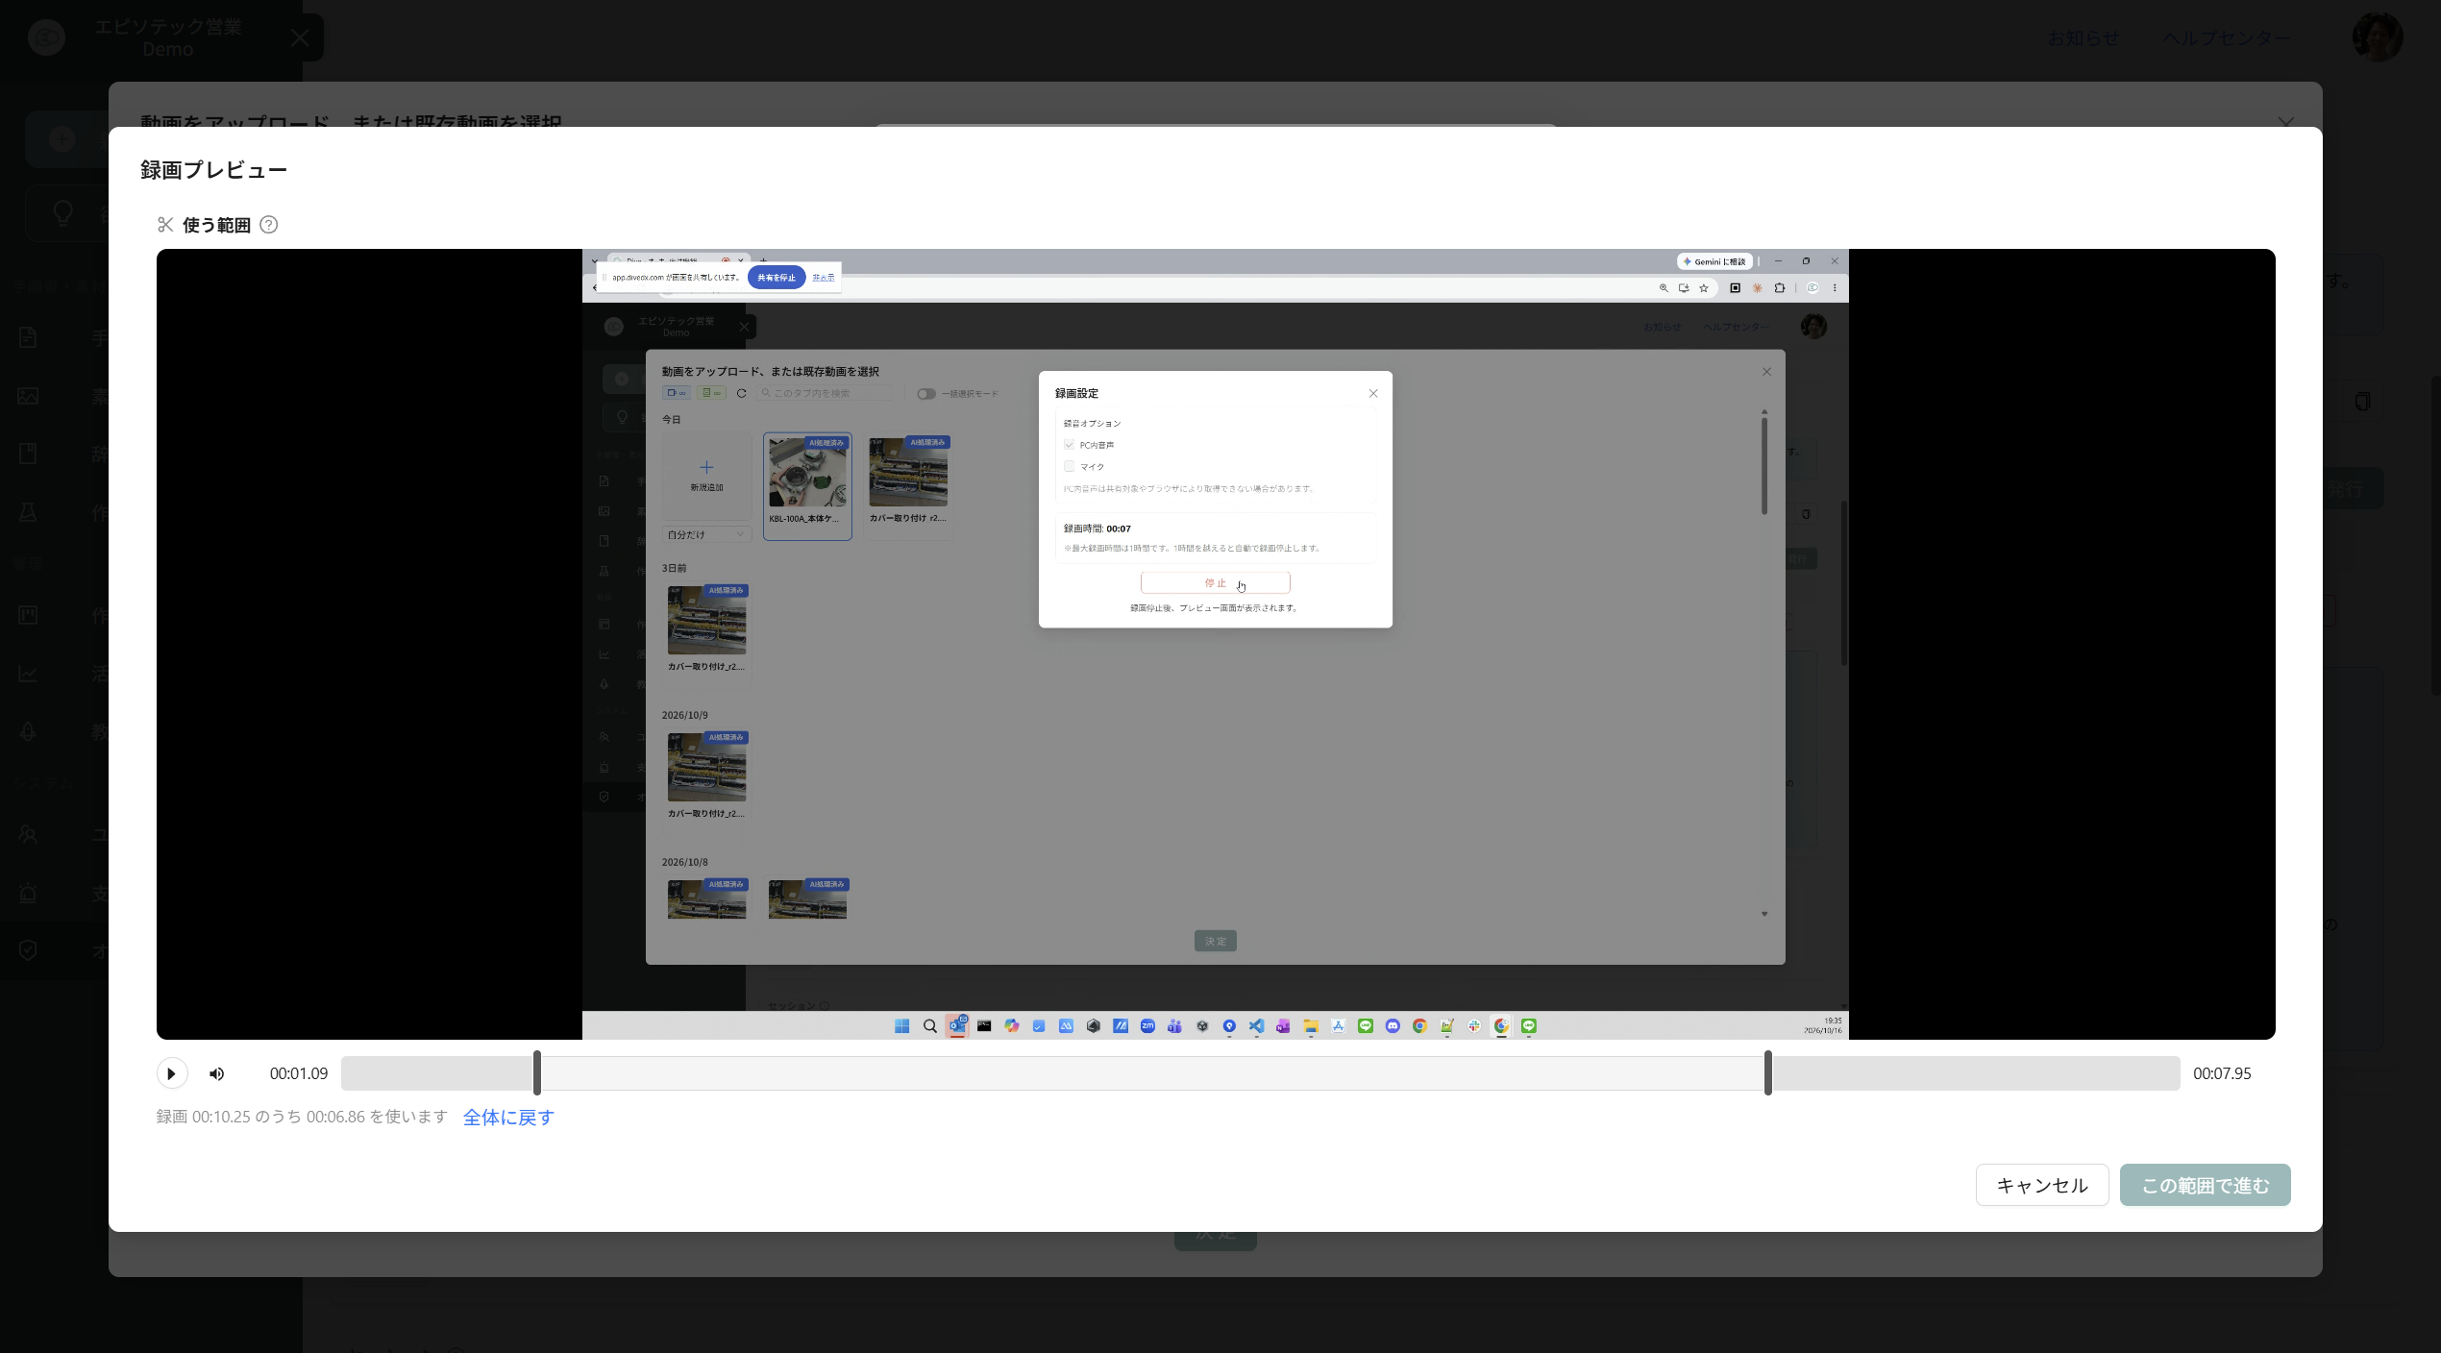This screenshot has width=2441, height=1353.
Task: Click 全体に戻す to reset the range
Action: click(508, 1118)
